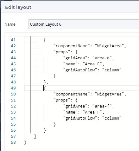Click line number 49 in the gutter
Screen dimensions: 139x151
pos(13,88)
